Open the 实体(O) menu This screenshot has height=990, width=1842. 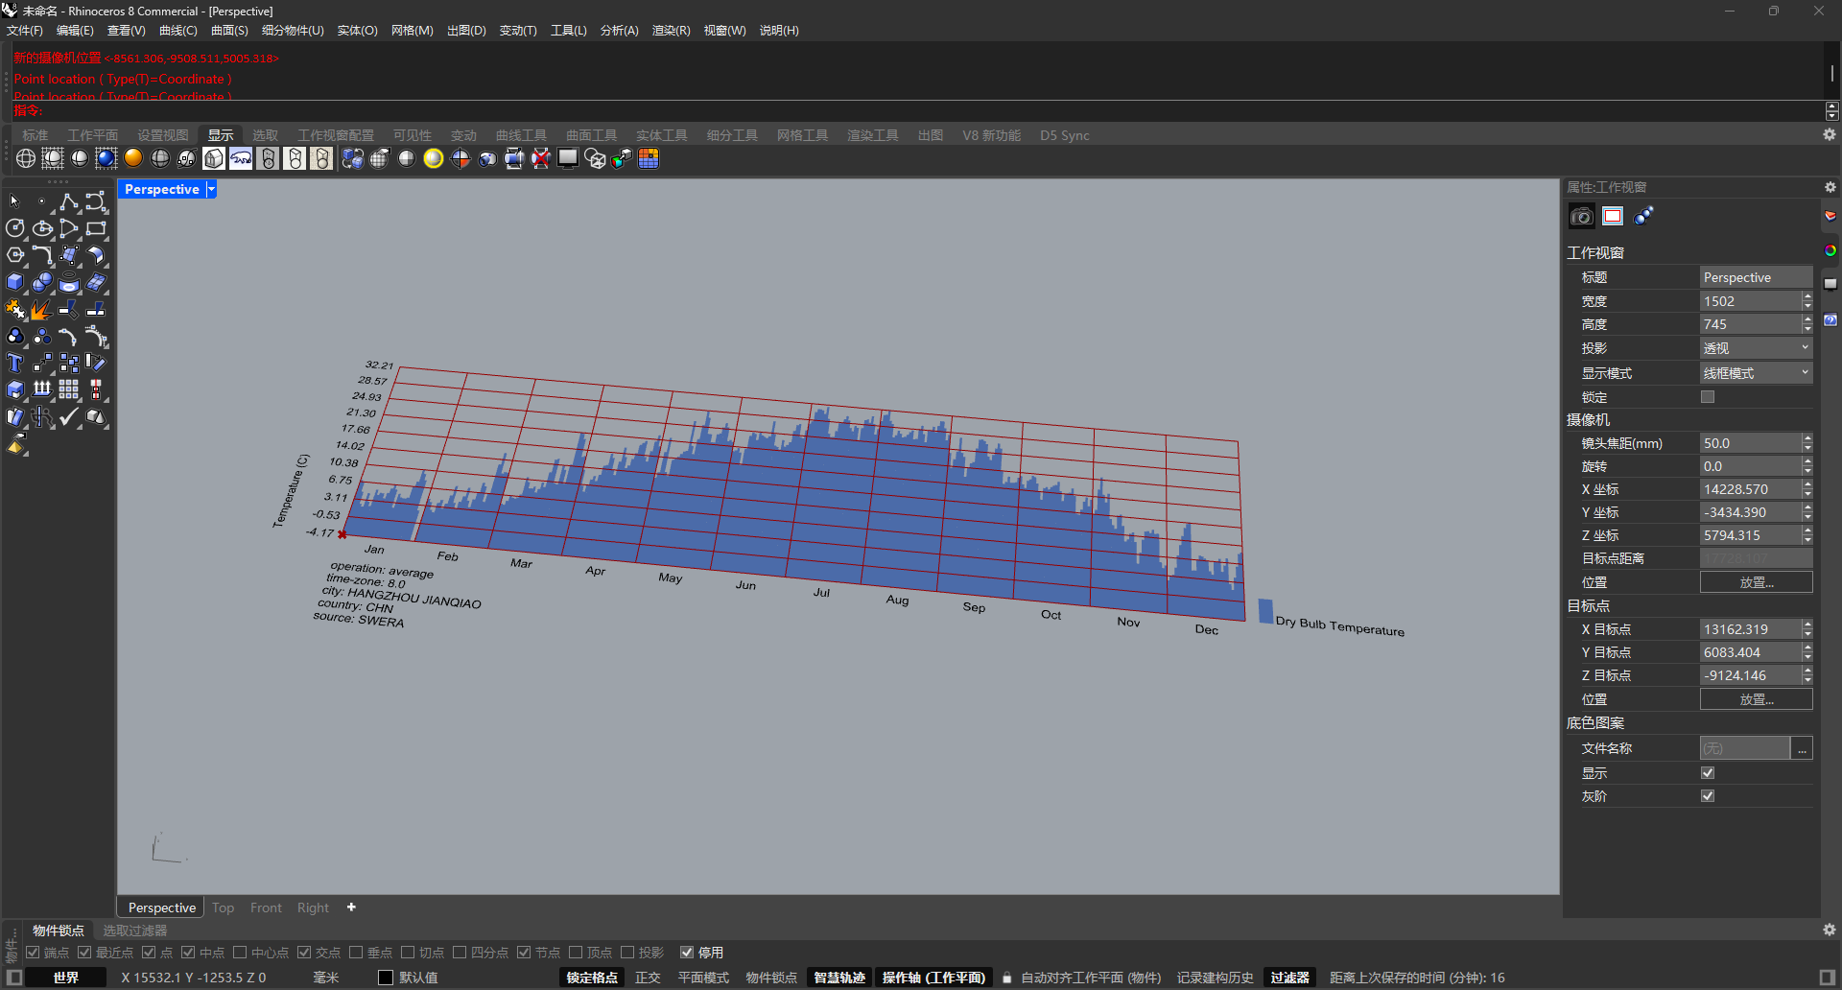click(357, 31)
